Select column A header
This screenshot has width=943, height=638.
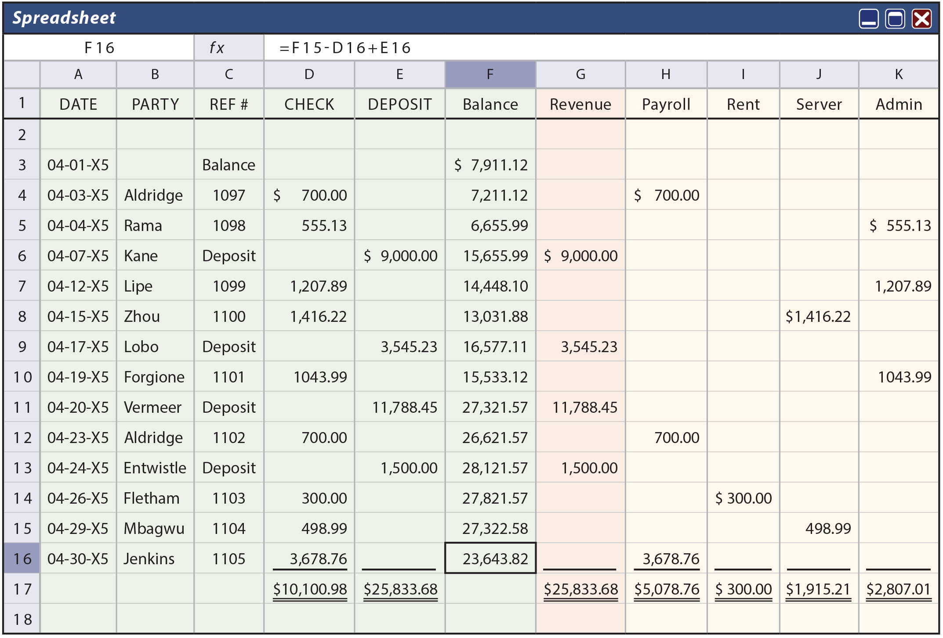(x=78, y=74)
